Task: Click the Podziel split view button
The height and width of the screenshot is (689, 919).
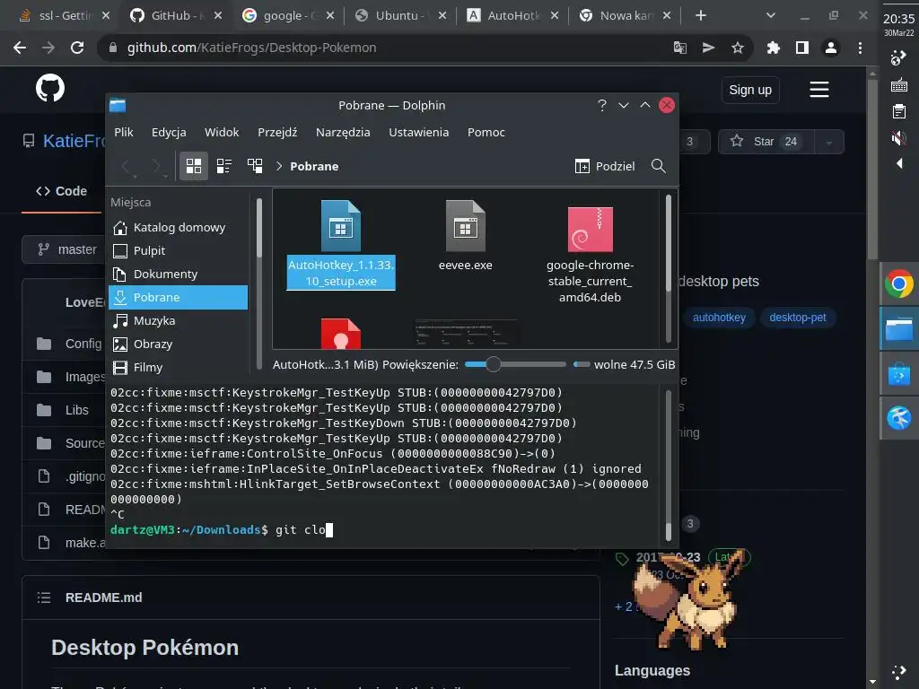Action: coord(605,166)
